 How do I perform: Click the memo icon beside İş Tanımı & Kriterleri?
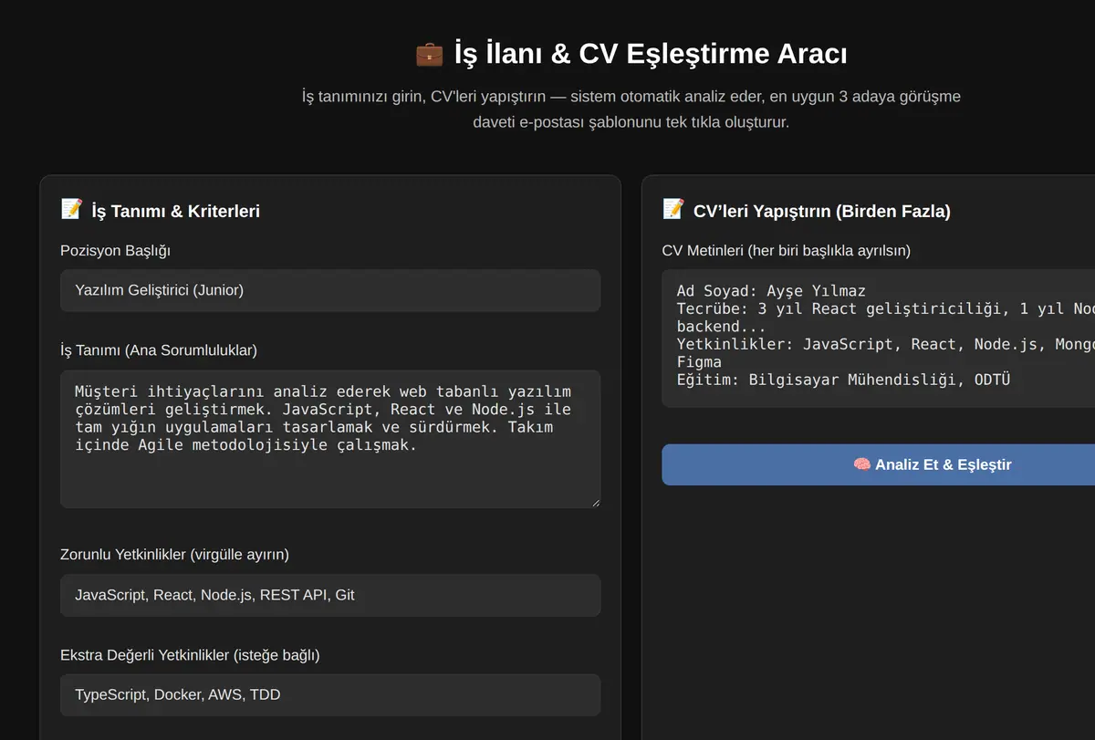tap(71, 210)
